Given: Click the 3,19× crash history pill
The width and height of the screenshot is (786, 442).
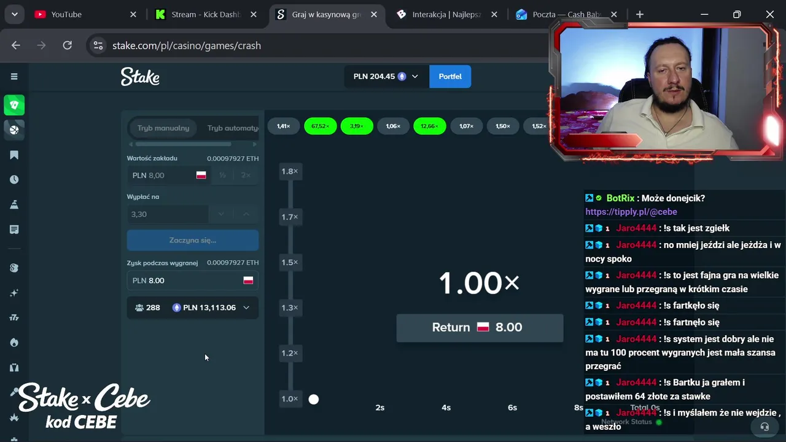Looking at the screenshot, I should tap(357, 126).
